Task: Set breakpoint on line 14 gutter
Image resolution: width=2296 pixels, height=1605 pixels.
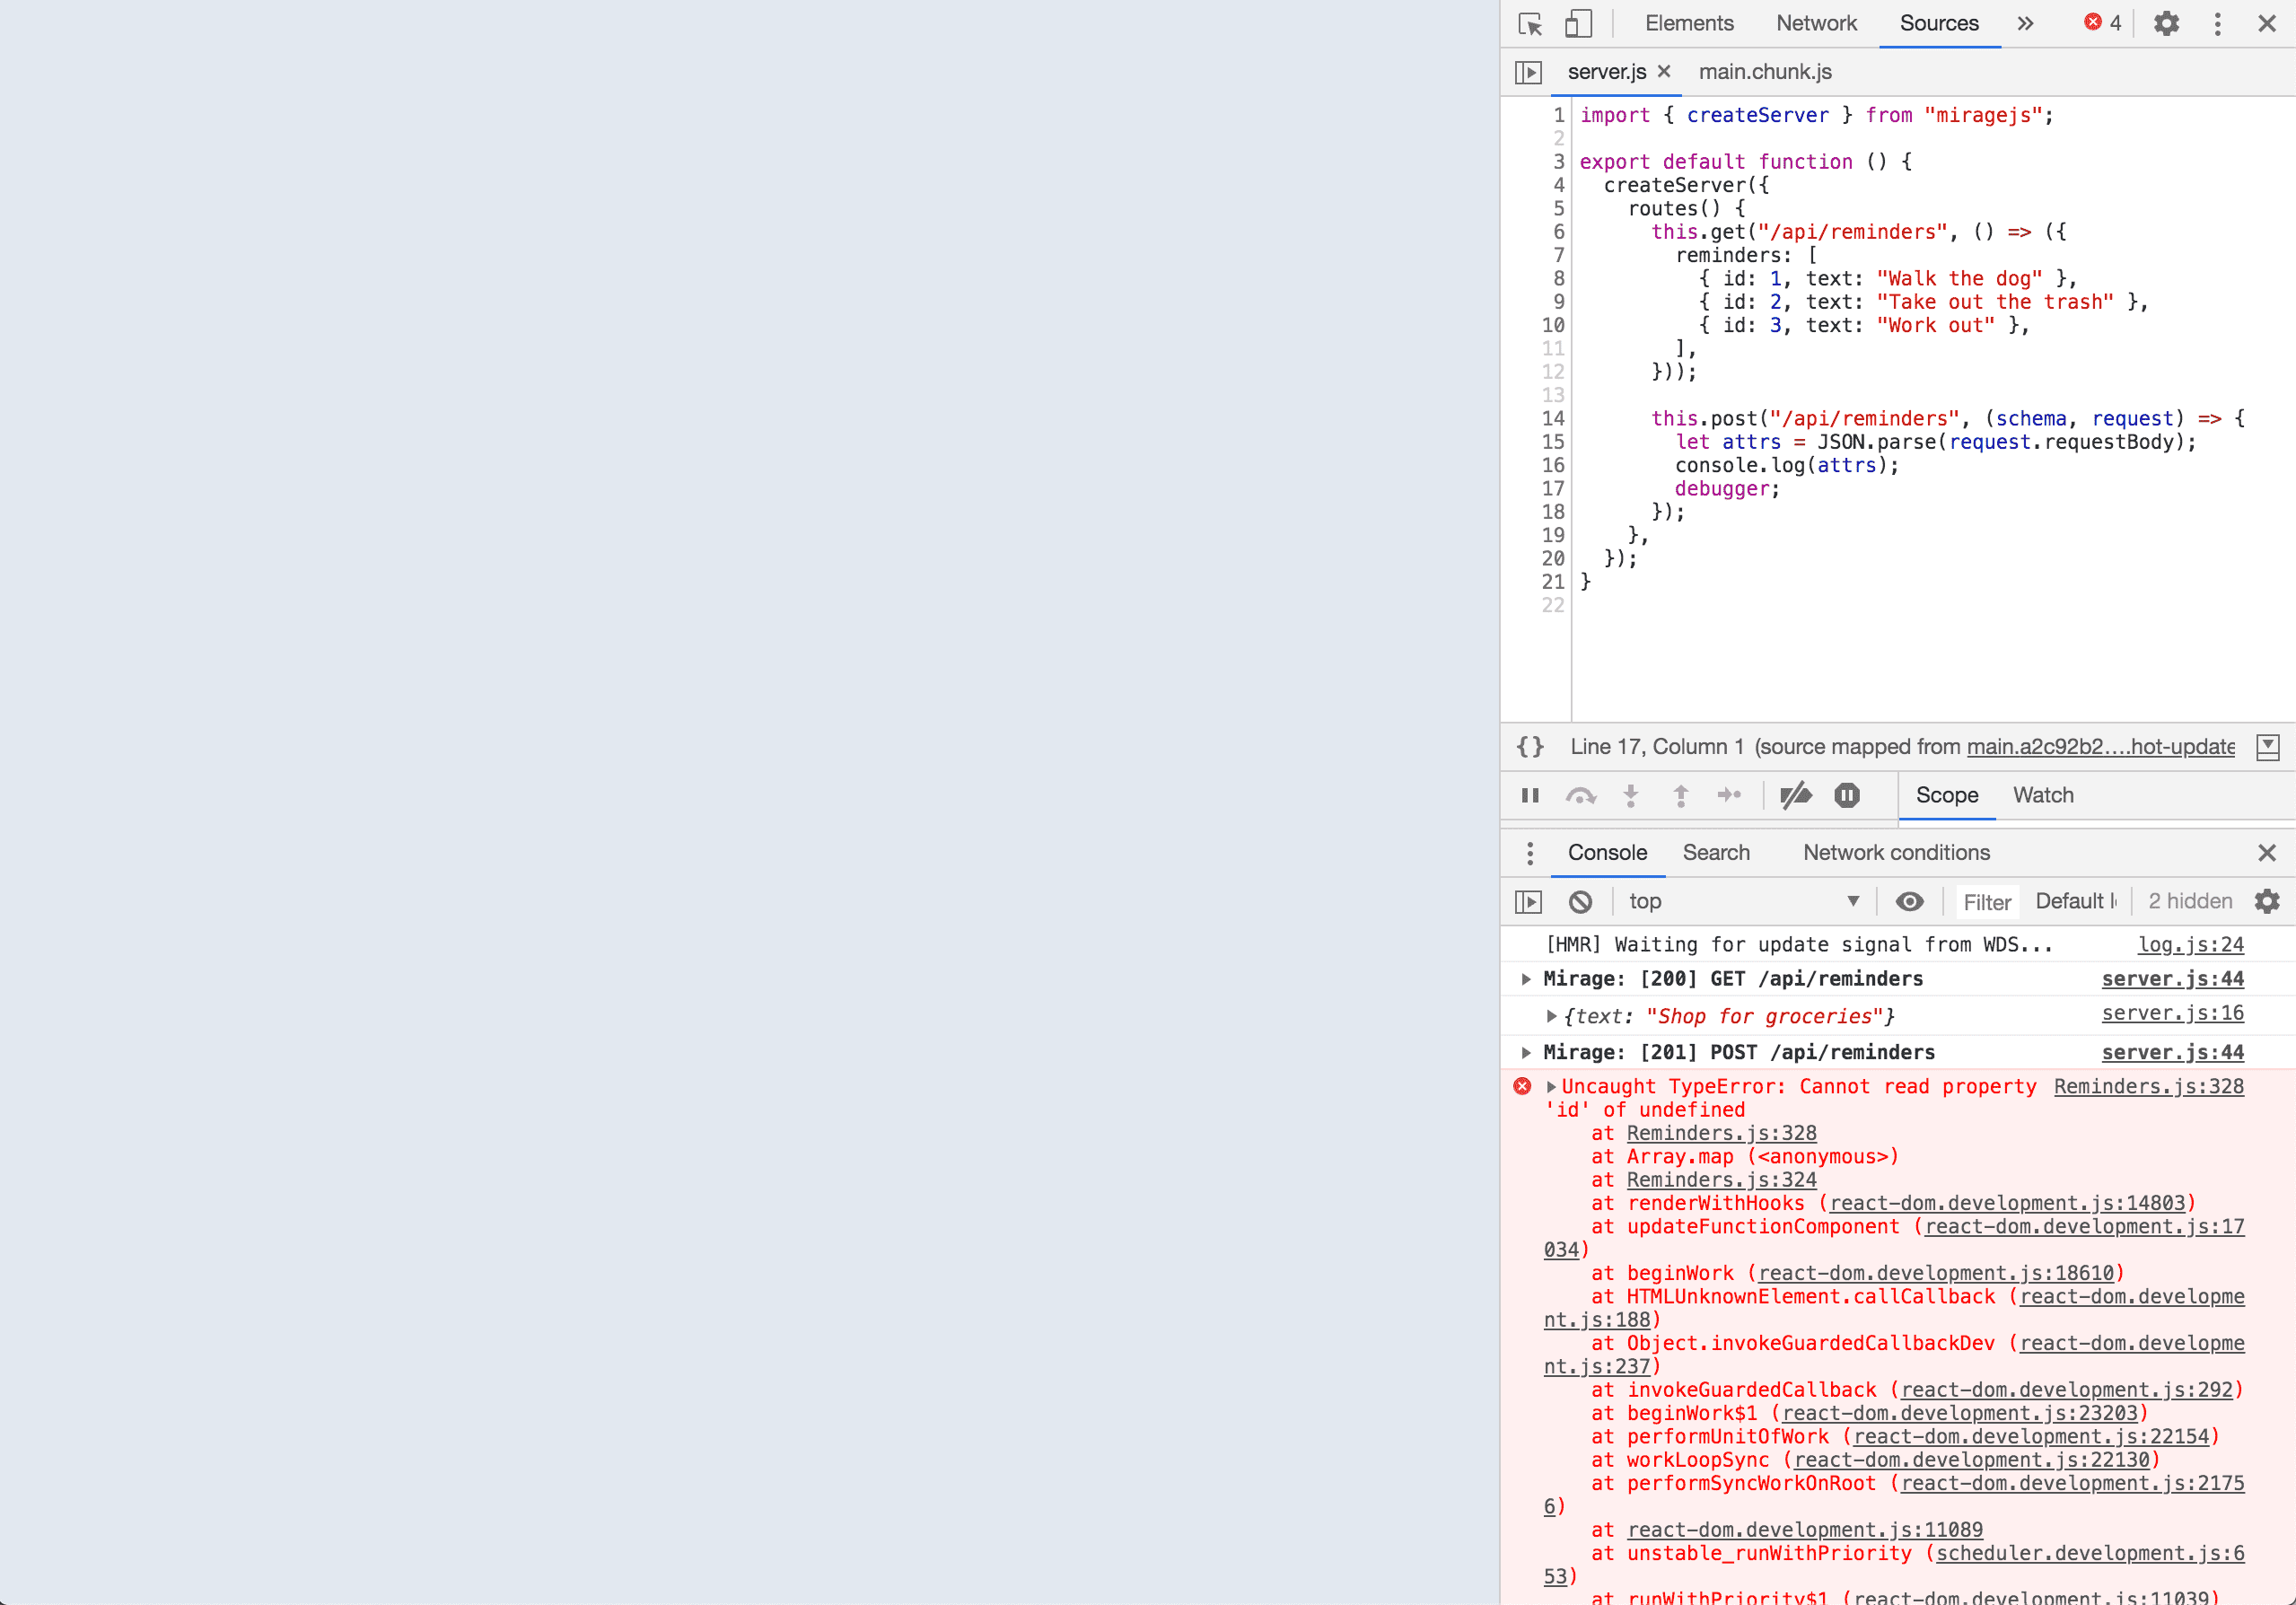Action: [x=1552, y=419]
